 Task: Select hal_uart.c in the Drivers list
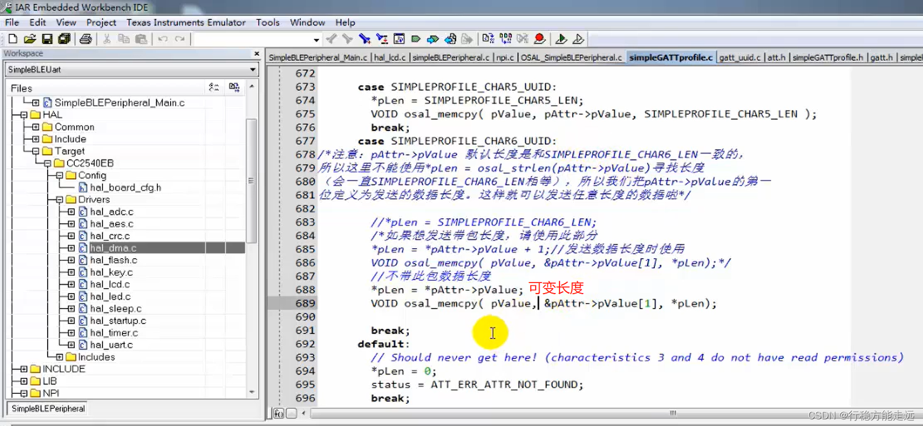(111, 345)
